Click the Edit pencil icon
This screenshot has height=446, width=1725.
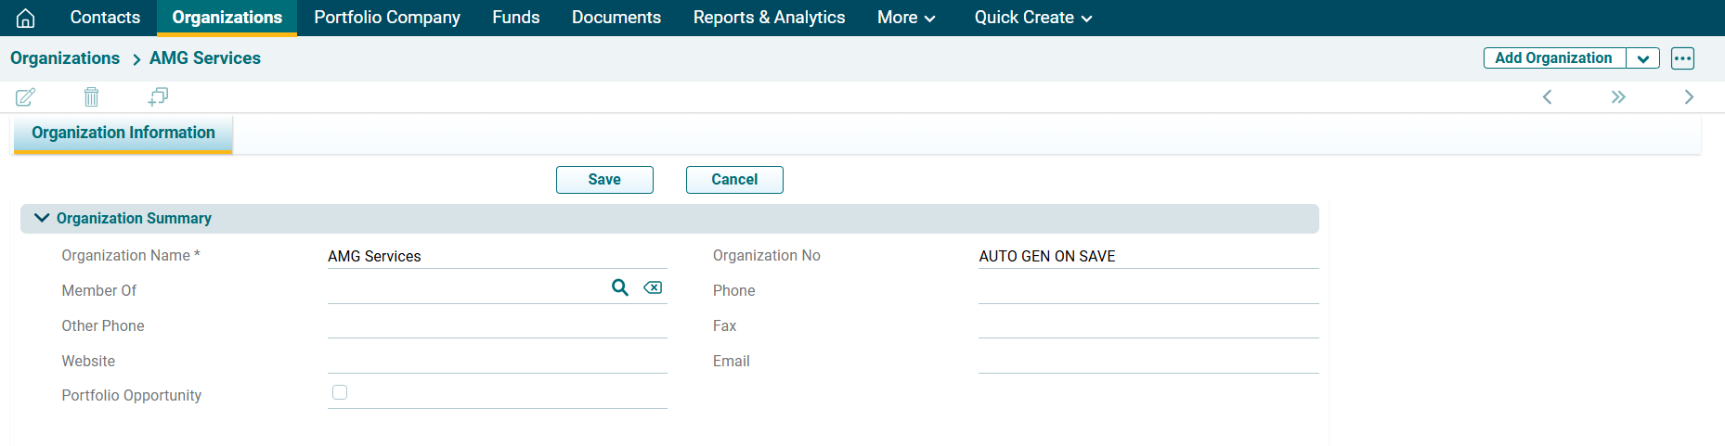(x=26, y=96)
